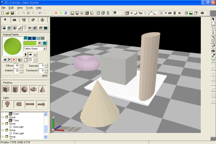Image resolution: width=216 pixels, height=144 pixels.
Task: Constrain to the green Y axis
Action: pyautogui.click(x=61, y=13)
